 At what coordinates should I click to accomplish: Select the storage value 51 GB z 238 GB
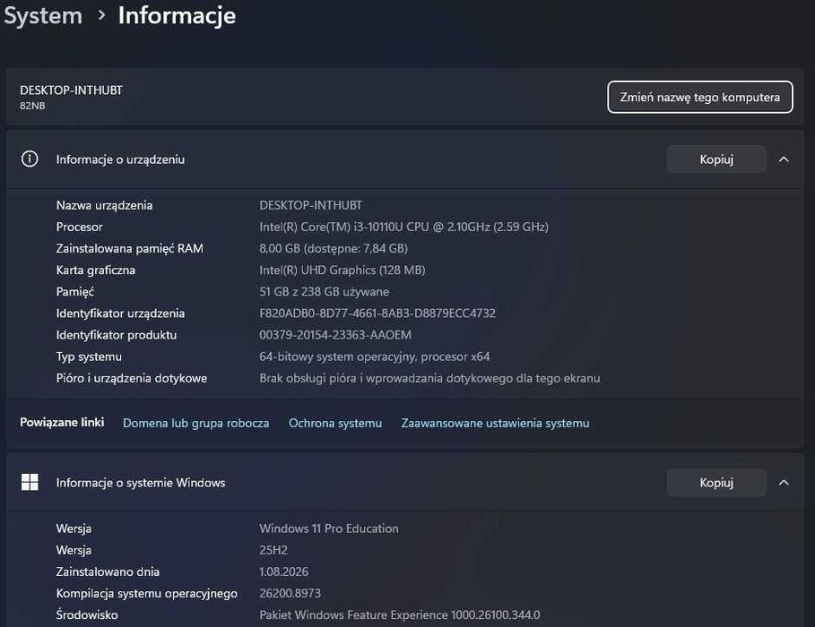pyautogui.click(x=324, y=292)
